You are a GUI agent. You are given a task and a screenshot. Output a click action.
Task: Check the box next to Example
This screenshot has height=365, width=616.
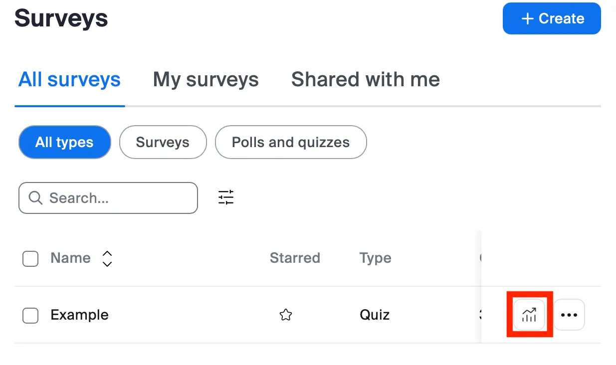(30, 315)
